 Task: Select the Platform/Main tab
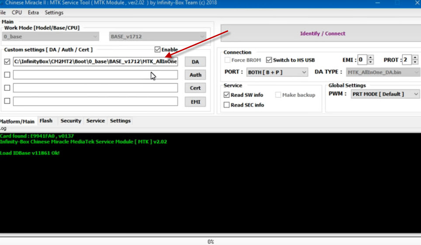pos(17,121)
